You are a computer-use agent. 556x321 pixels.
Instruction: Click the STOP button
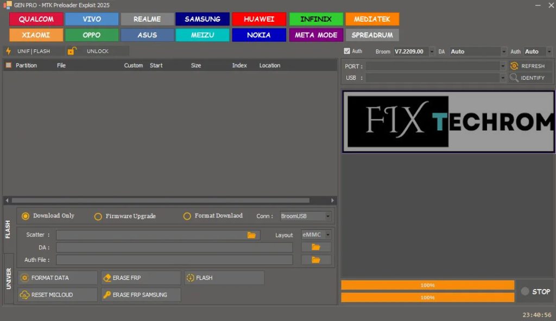point(536,292)
